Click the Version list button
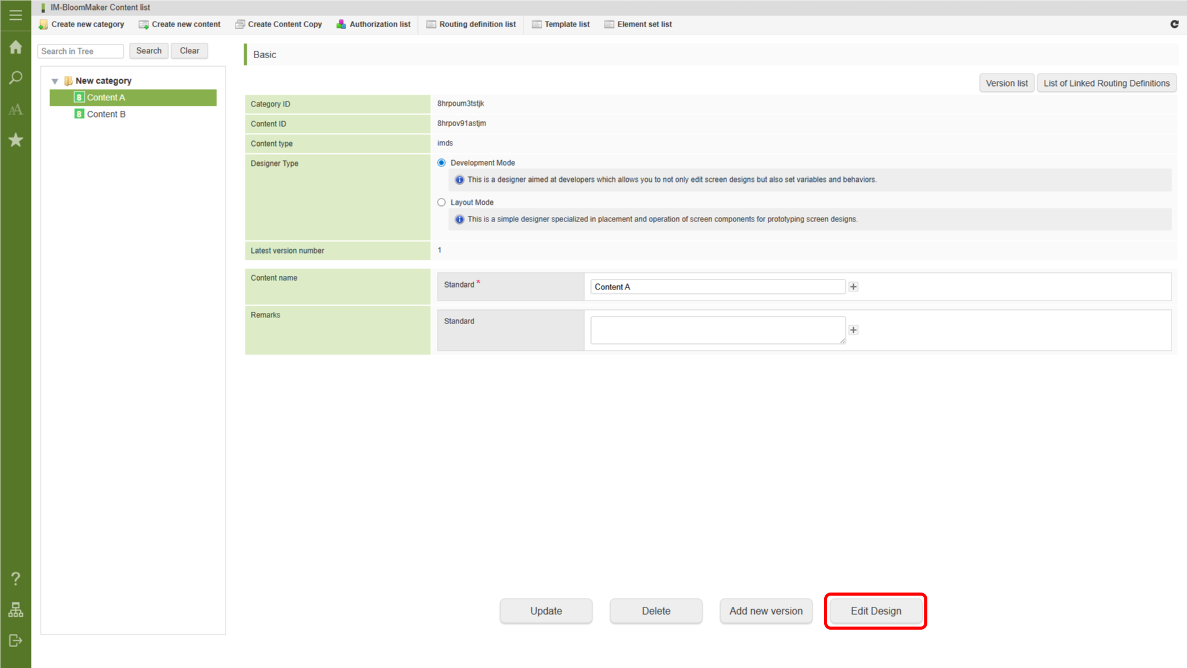The height and width of the screenshot is (668, 1187). pos(1006,83)
